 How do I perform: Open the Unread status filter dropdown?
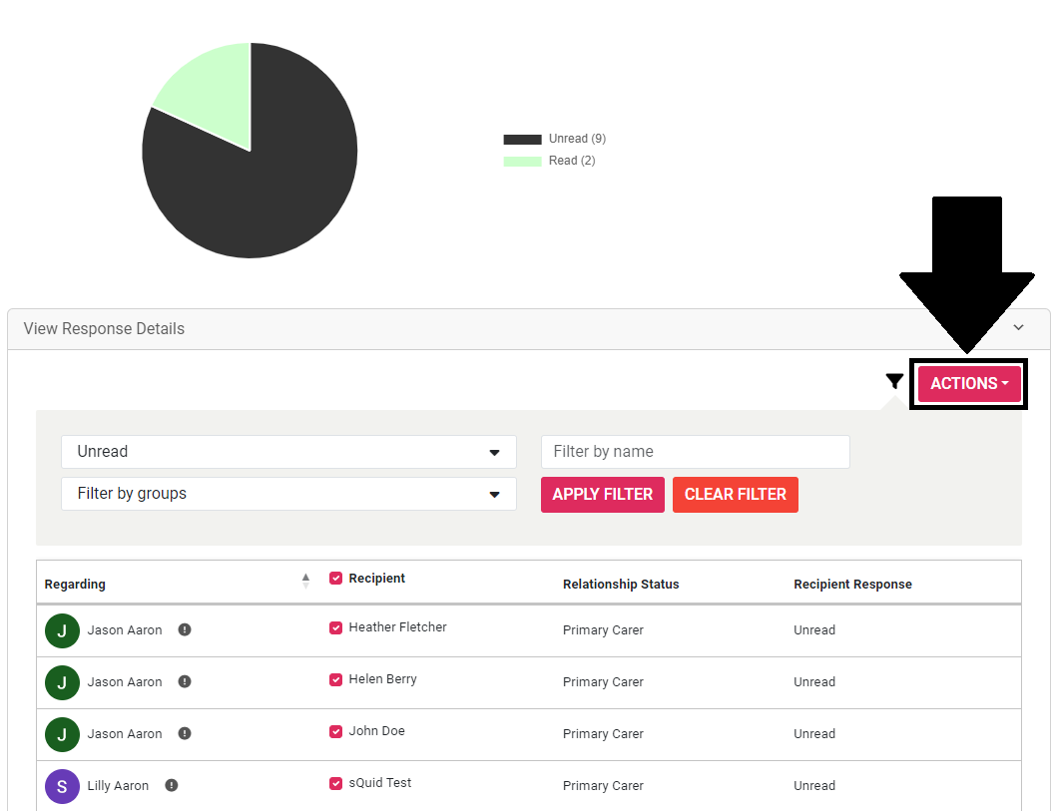point(288,452)
